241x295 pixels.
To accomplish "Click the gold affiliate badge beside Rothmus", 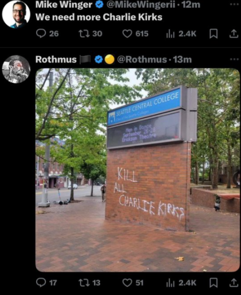I will [x=109, y=59].
